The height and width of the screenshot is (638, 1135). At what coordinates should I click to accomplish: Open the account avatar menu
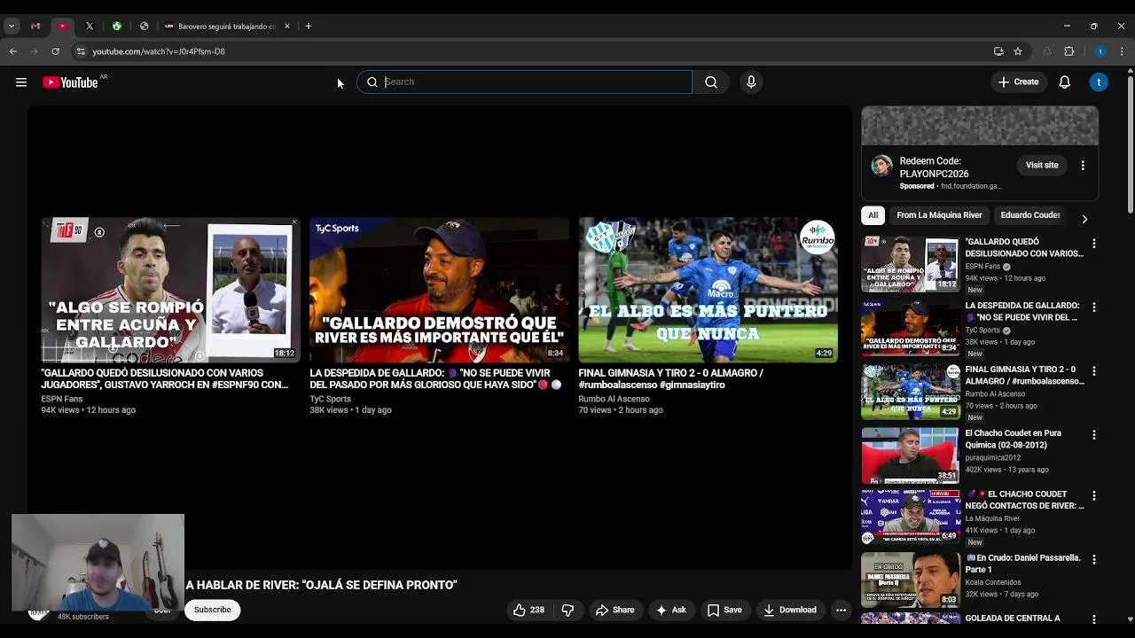(x=1099, y=82)
